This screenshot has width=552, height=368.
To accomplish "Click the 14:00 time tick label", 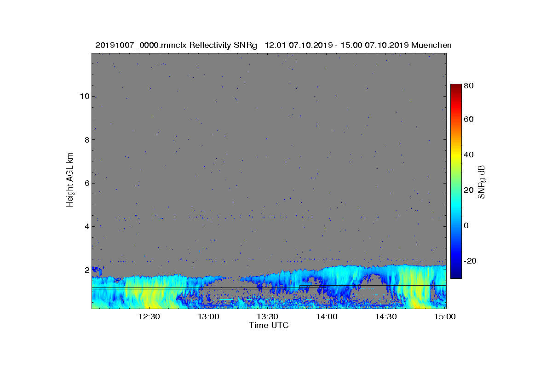I will tap(326, 316).
